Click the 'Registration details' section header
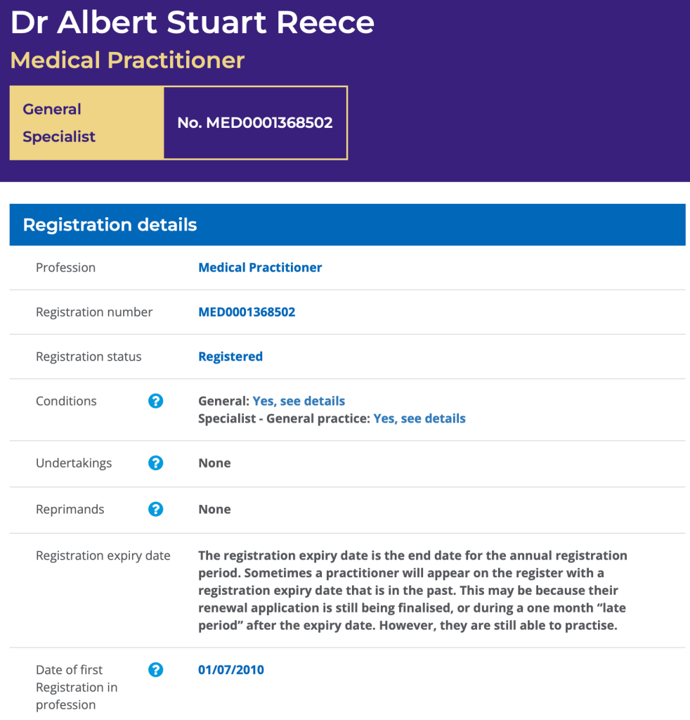690x720 pixels. coord(110,225)
